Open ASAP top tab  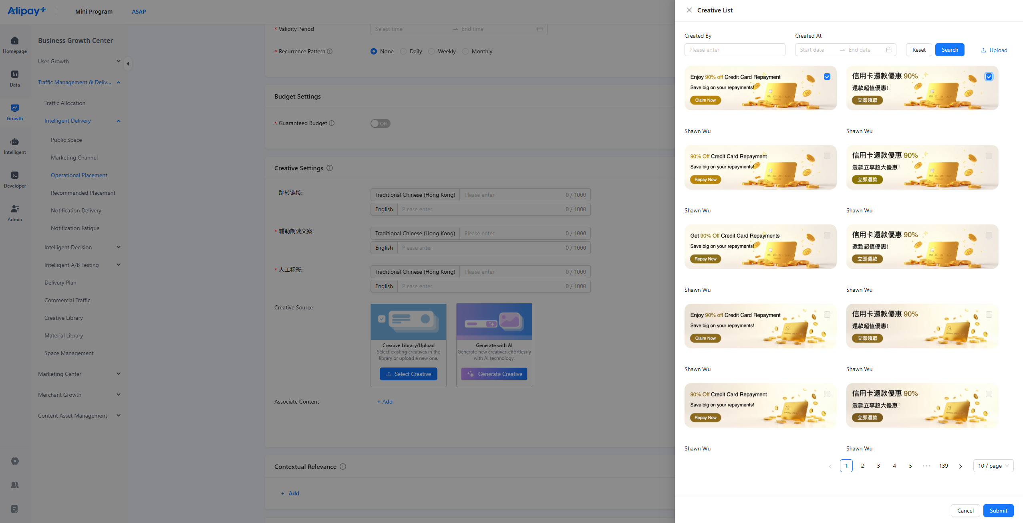coord(139,12)
